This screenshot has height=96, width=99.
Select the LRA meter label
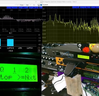coord(20,48)
